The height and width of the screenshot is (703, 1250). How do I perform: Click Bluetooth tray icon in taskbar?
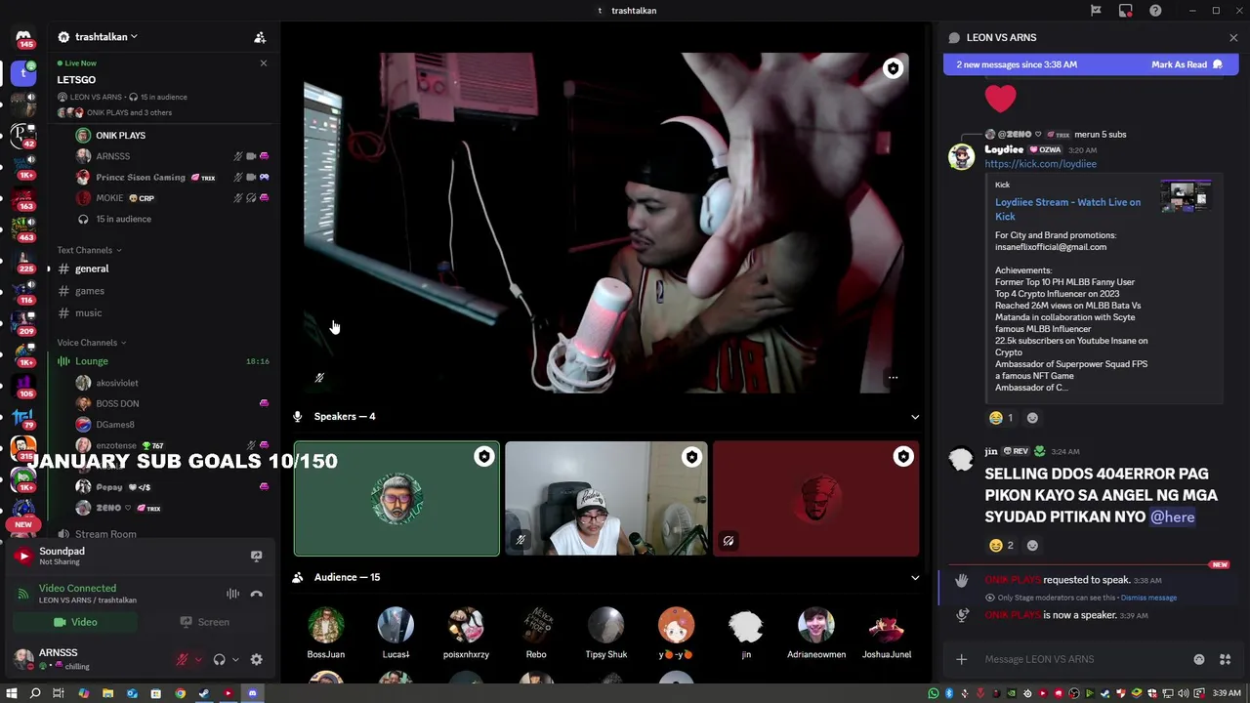(949, 693)
